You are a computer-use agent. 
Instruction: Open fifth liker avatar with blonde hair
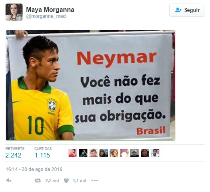click(x=114, y=153)
